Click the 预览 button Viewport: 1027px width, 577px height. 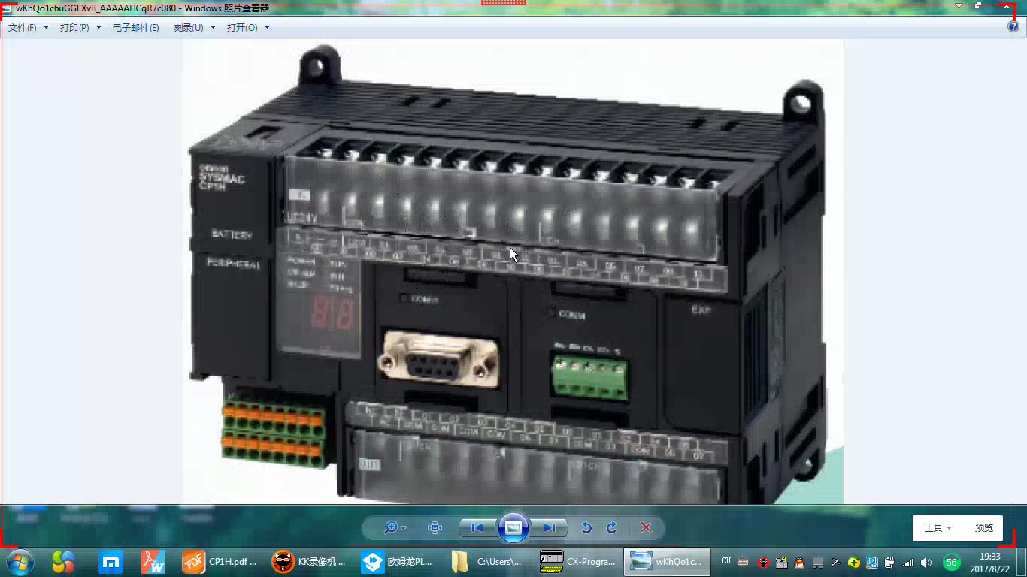(983, 528)
